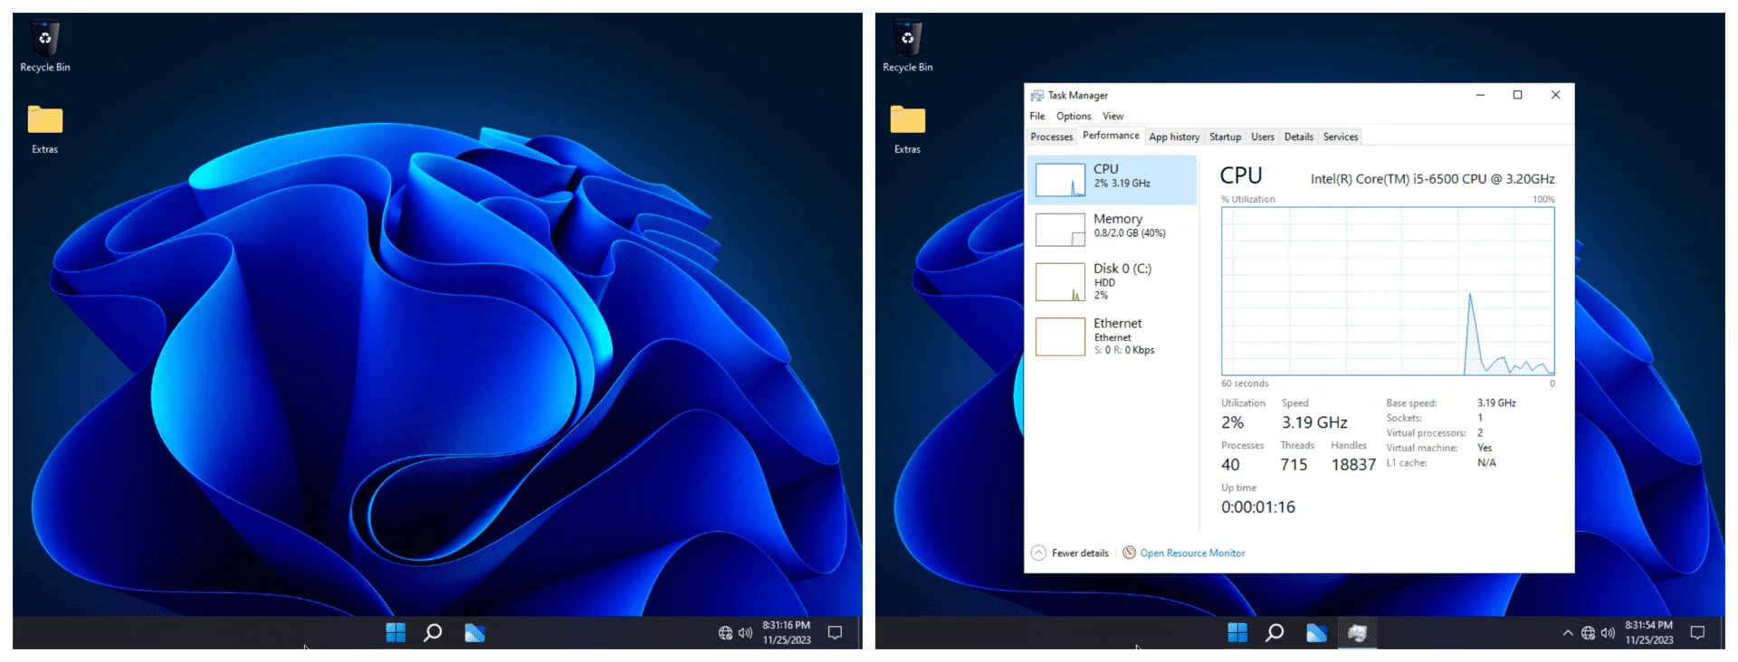Click the Task Manager icon in the taskbar
Viewport: 1738px width, 662px height.
tap(1357, 633)
